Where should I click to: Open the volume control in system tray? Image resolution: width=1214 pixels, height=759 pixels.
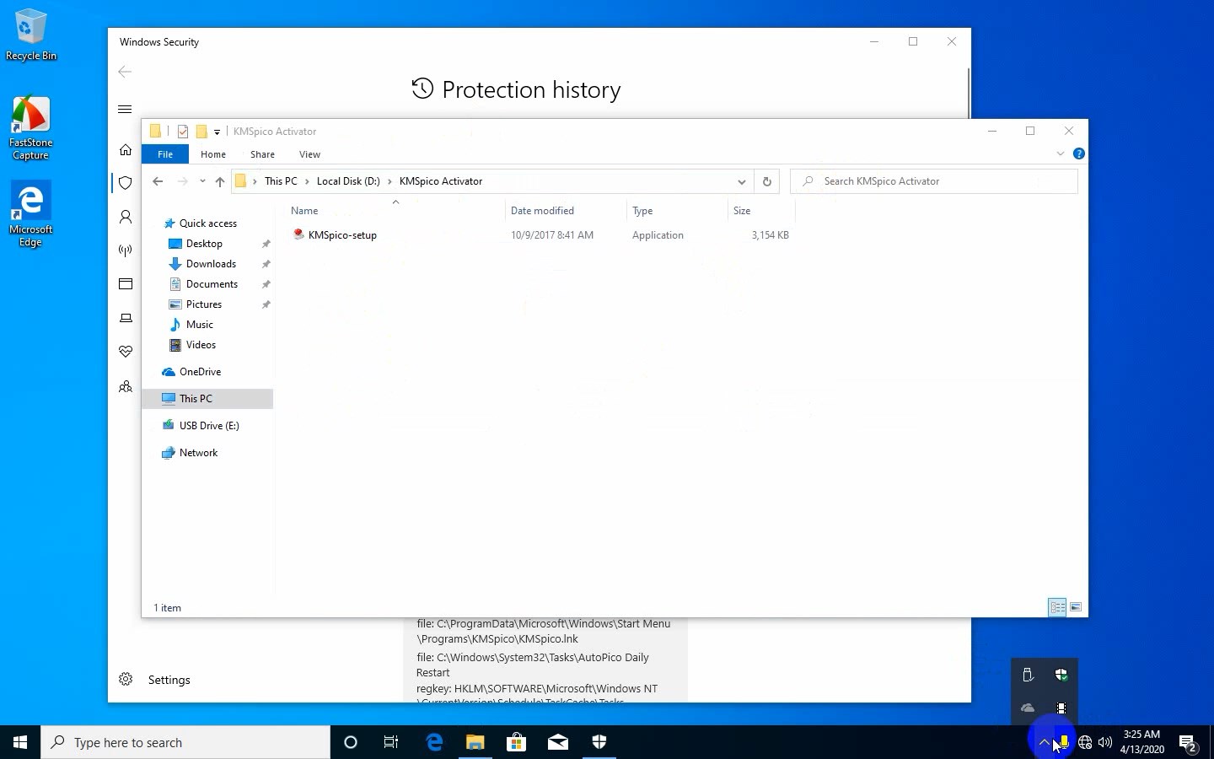(1105, 743)
